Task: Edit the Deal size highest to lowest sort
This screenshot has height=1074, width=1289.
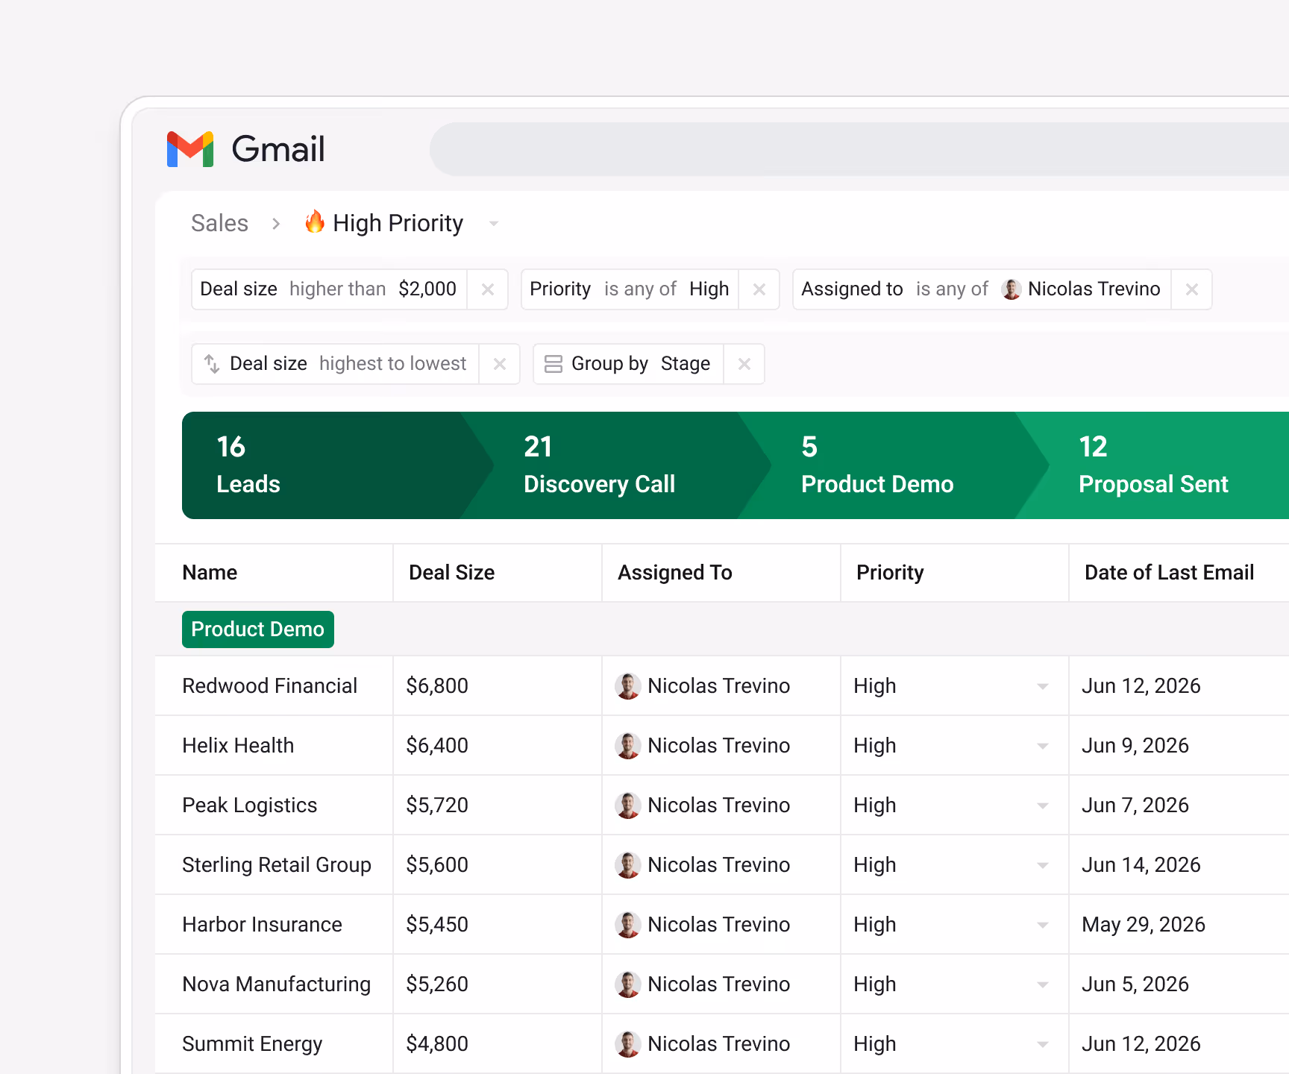Action: pos(336,364)
